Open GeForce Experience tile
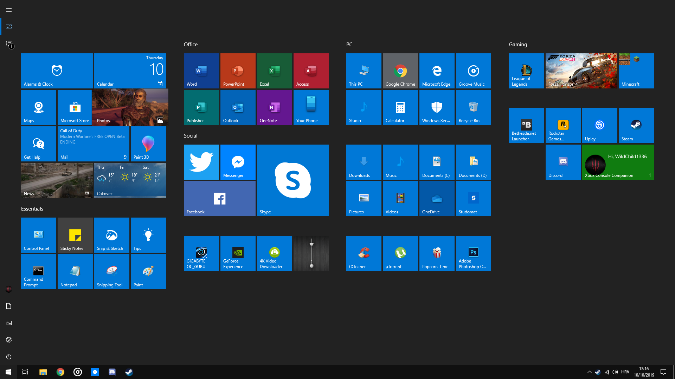This screenshot has height=379, width=675. coord(238,253)
